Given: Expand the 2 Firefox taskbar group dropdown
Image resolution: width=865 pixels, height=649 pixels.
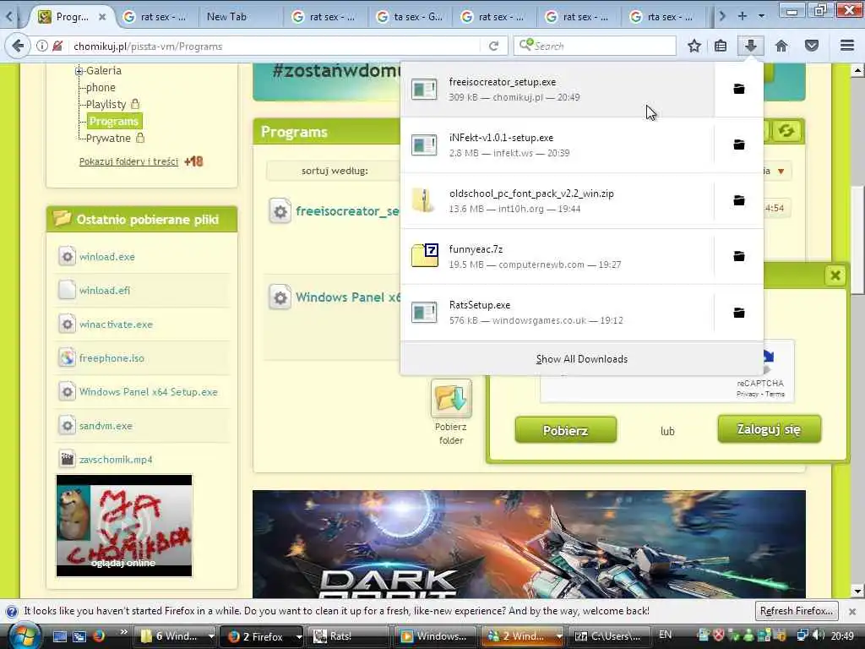Looking at the screenshot, I should [x=298, y=636].
